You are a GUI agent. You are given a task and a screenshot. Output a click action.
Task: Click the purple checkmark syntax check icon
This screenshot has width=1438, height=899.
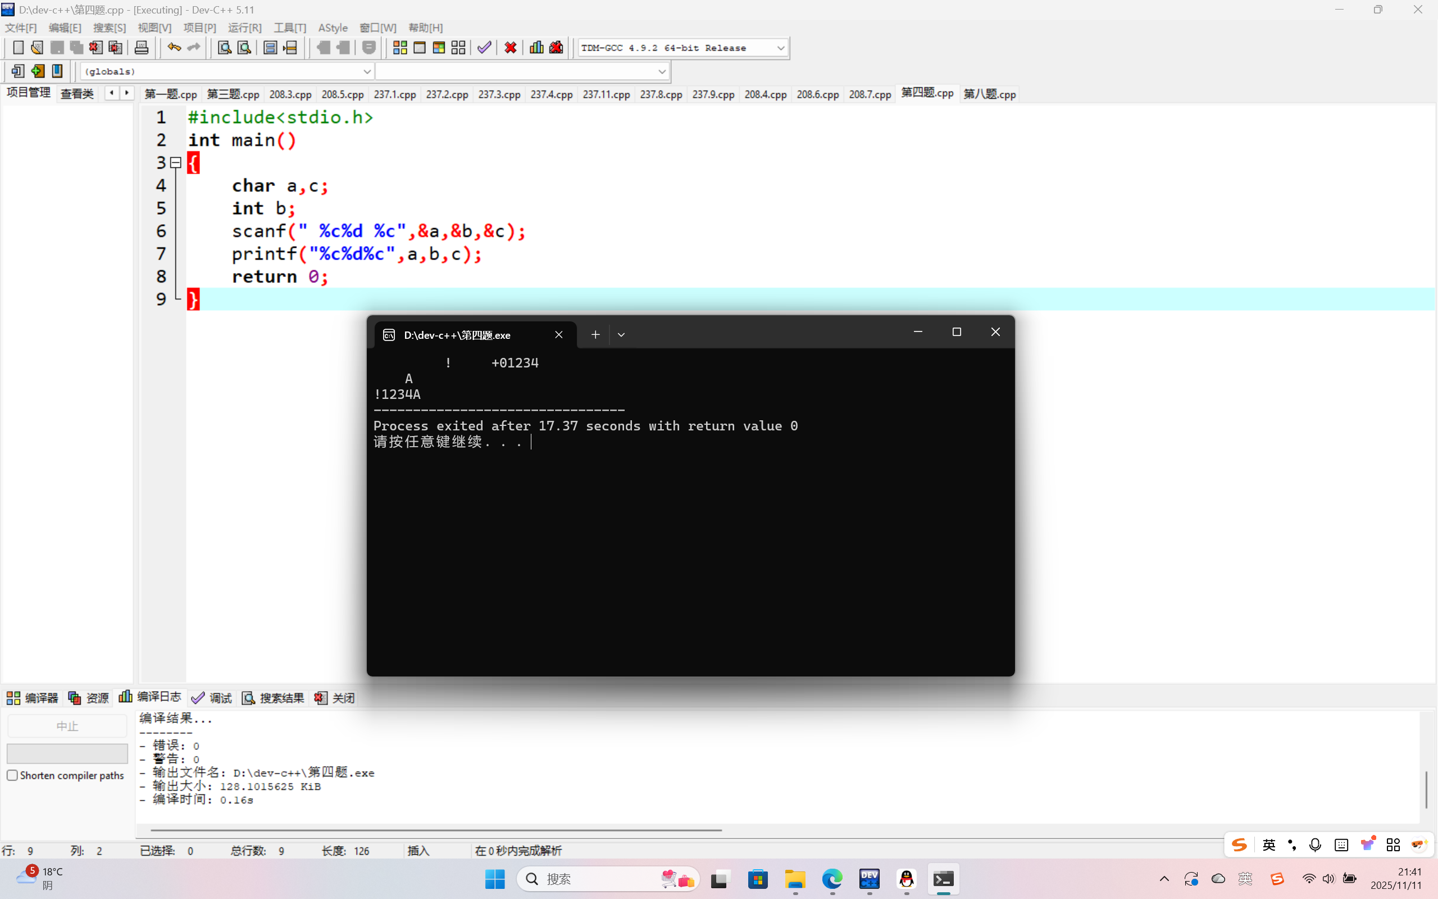coord(484,48)
